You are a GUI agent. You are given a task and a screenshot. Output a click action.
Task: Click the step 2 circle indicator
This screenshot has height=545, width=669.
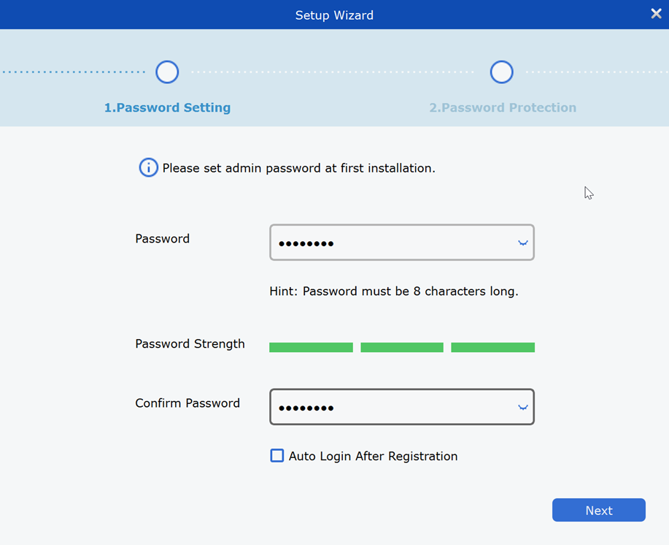pos(501,72)
